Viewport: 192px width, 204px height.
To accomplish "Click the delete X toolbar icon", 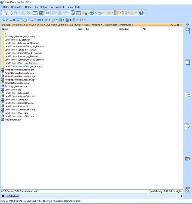I will pyautogui.click(x=28, y=13).
